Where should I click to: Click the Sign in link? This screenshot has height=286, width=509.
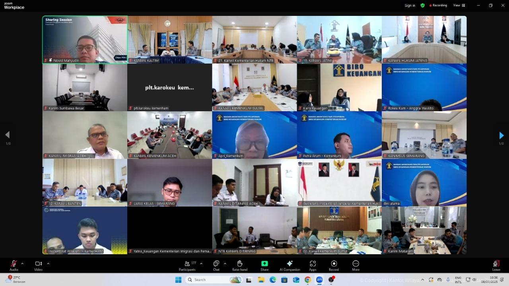coord(410,6)
